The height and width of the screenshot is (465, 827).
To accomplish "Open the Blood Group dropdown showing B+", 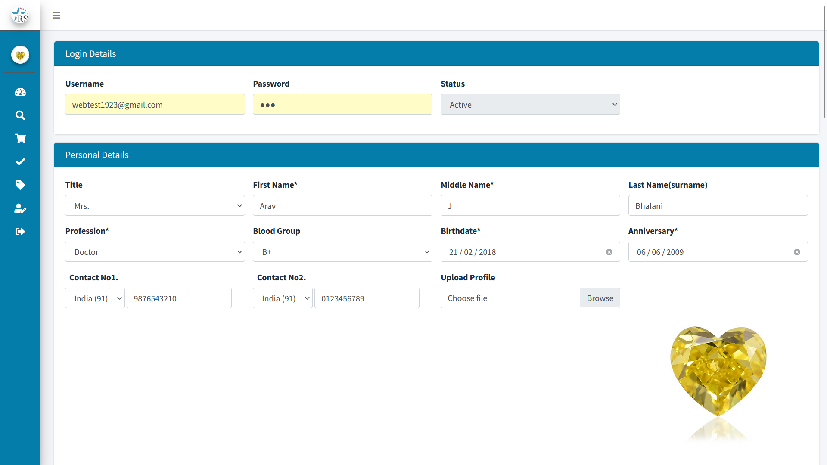I will click(342, 252).
